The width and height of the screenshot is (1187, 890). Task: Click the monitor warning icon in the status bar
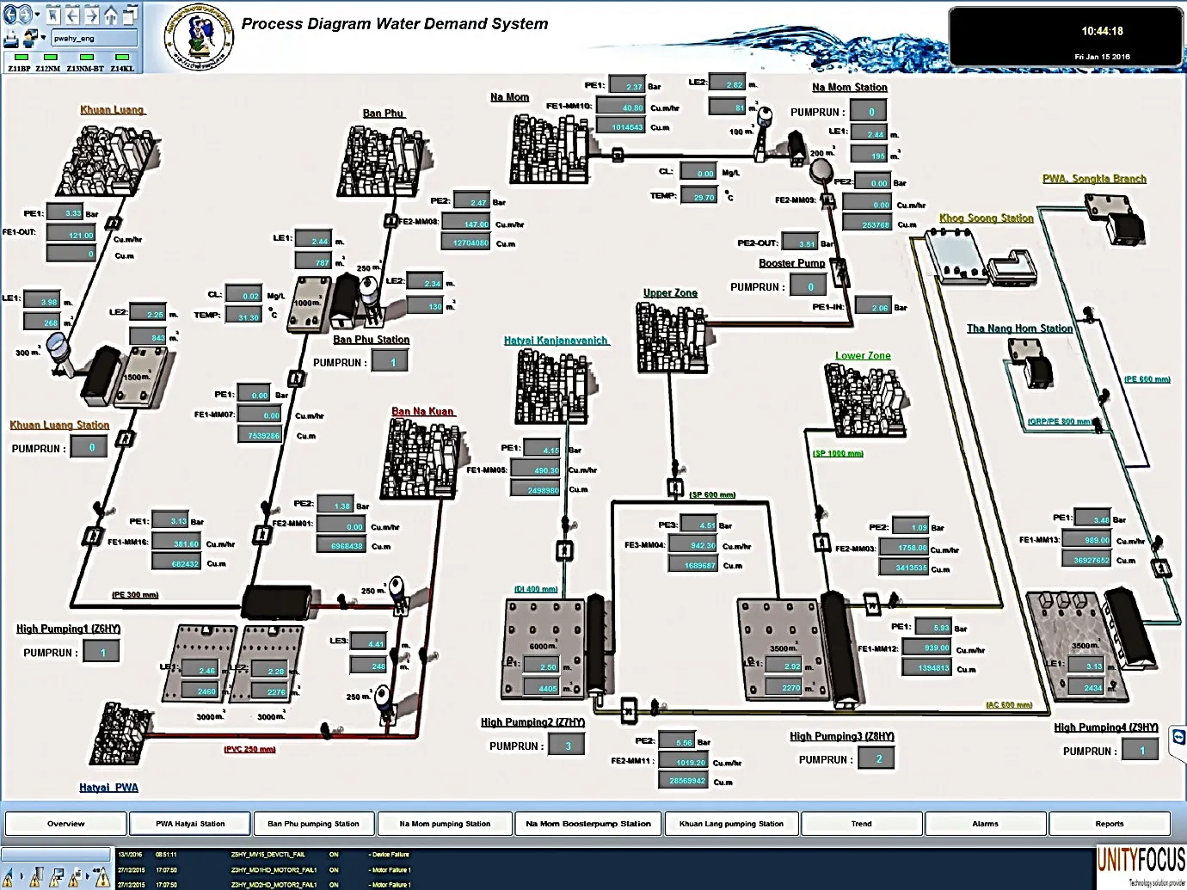coord(57,877)
